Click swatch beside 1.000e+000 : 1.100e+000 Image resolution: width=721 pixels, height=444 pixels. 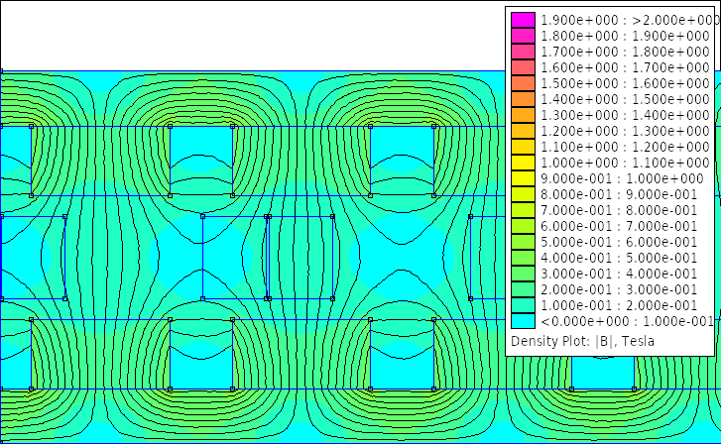(523, 163)
